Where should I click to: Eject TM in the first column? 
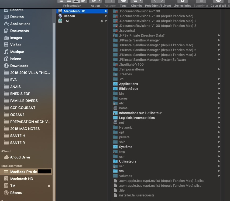pyautogui.click(x=102, y=21)
